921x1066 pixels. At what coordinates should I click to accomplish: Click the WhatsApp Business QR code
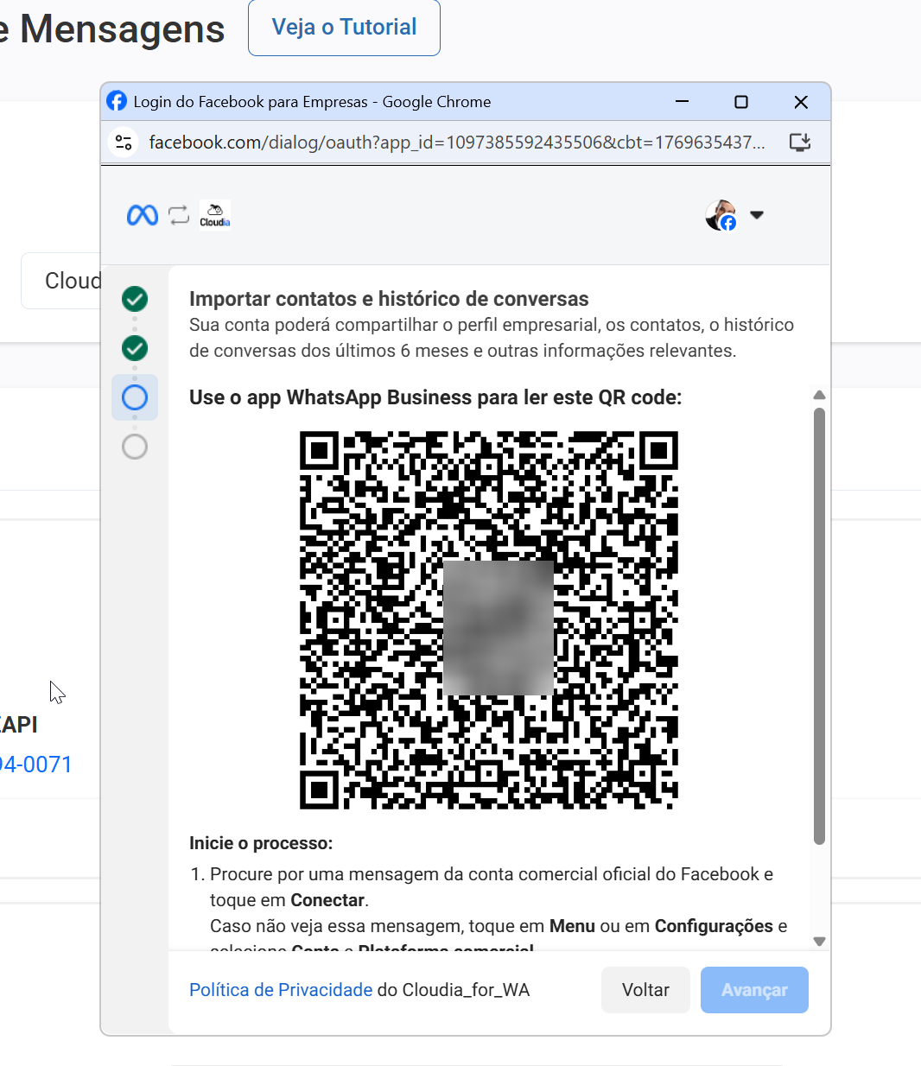click(x=489, y=619)
